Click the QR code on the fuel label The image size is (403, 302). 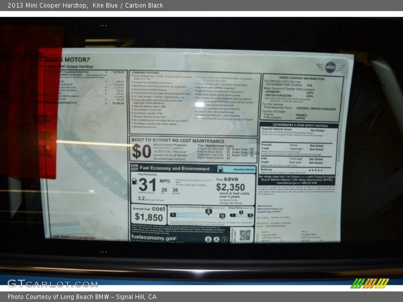click(x=245, y=235)
